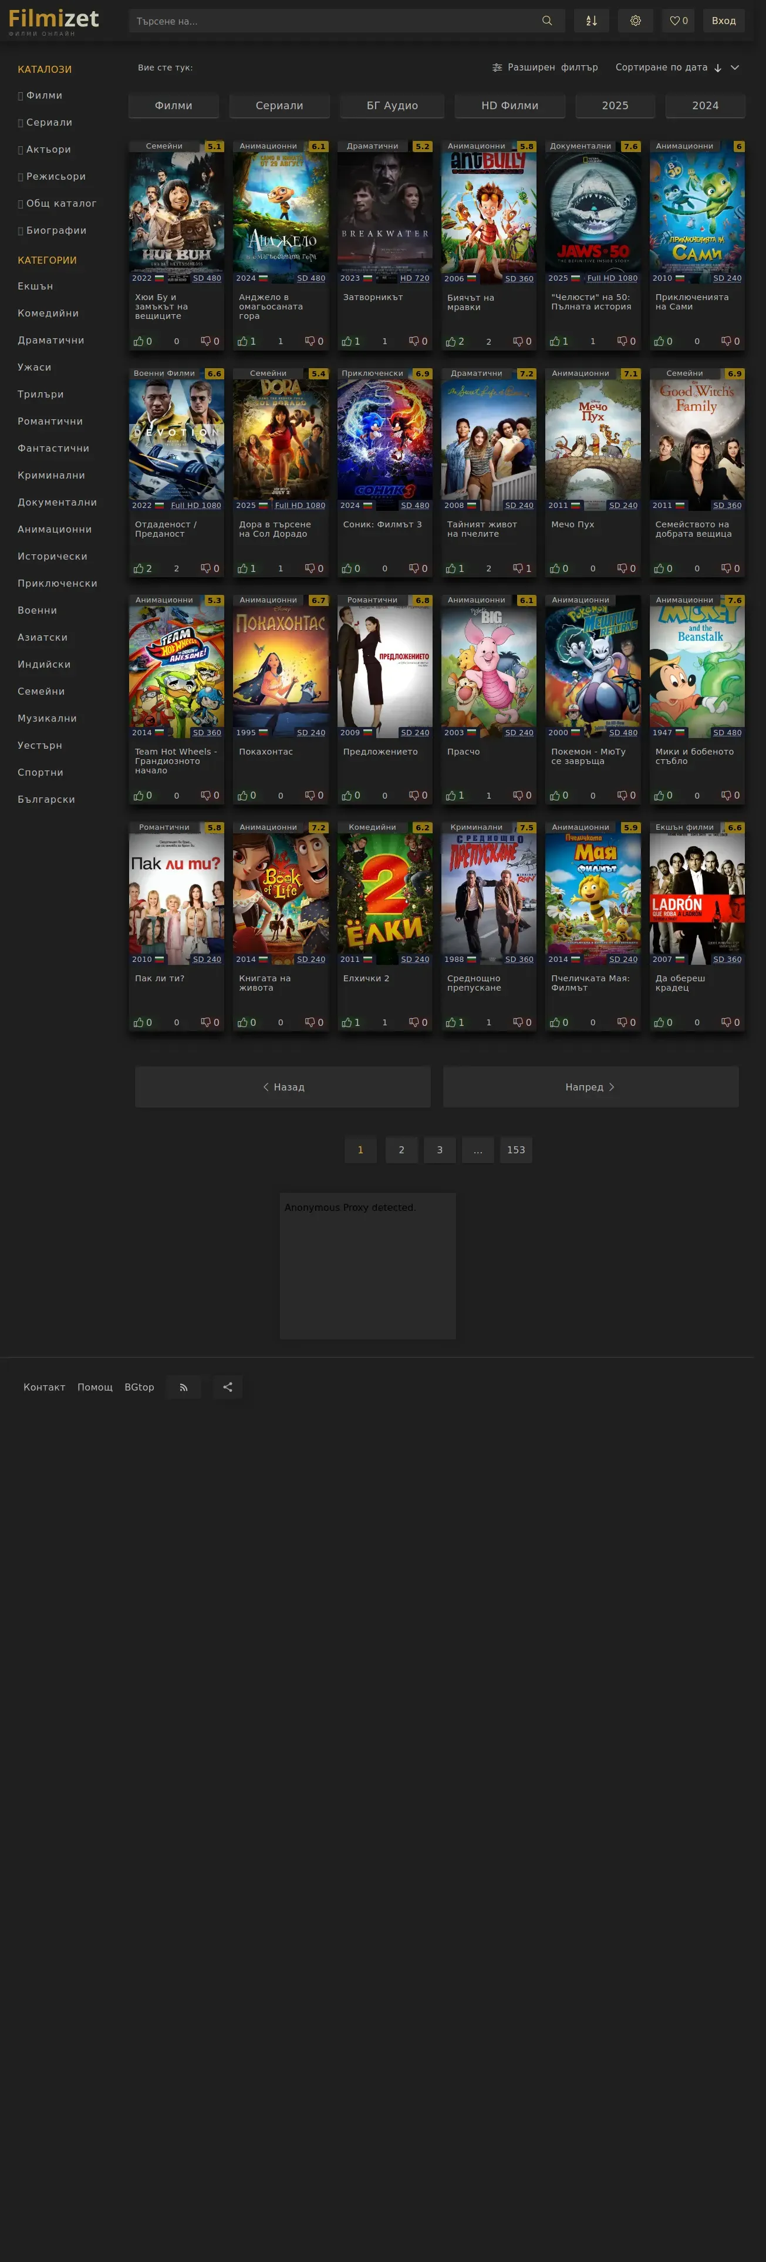Like the movie Книгата на живота
The image size is (766, 2262).
(243, 1022)
